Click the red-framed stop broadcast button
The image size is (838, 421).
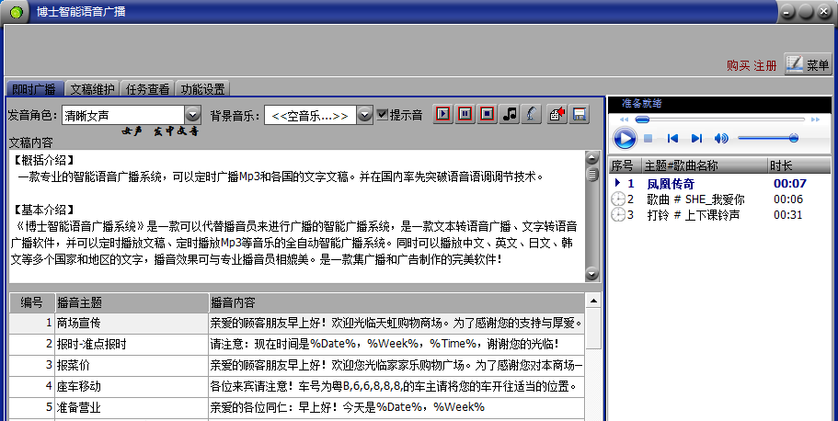point(487,114)
